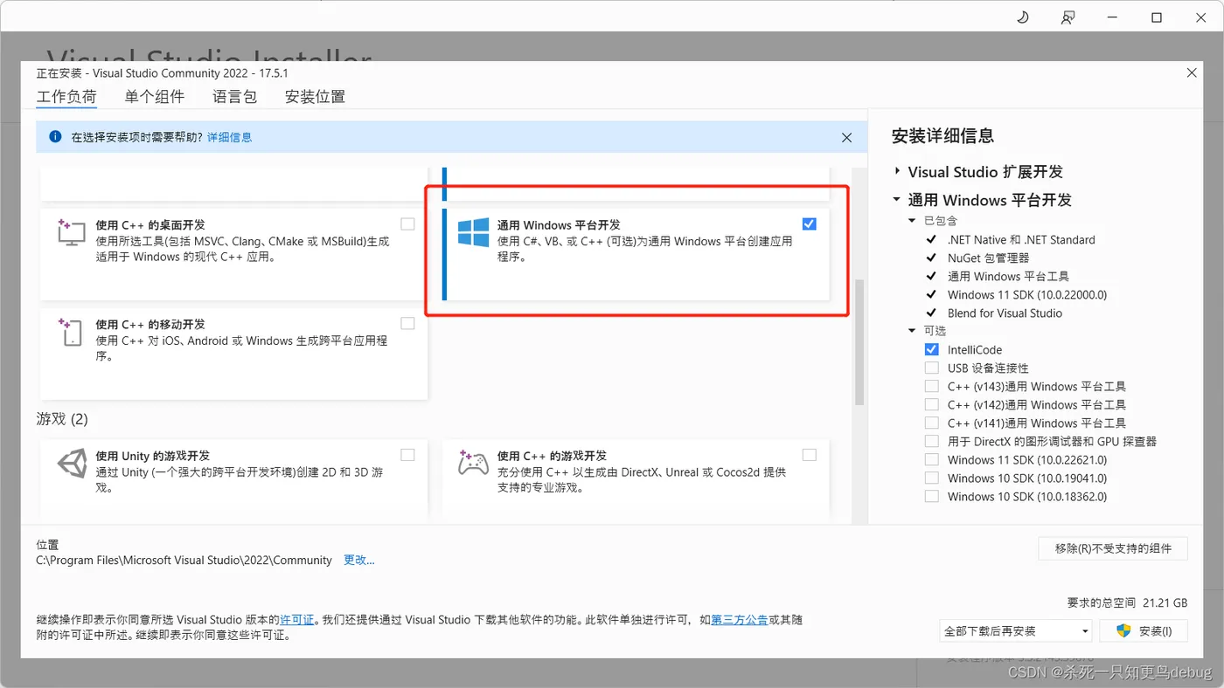The image size is (1224, 688).
Task: Switch to the 单个组件 tab
Action: coord(155,97)
